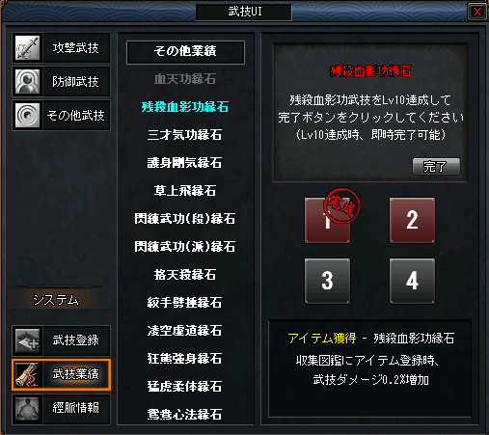
Task: Choose 三才気功緑石 from the list
Action: (x=184, y=135)
